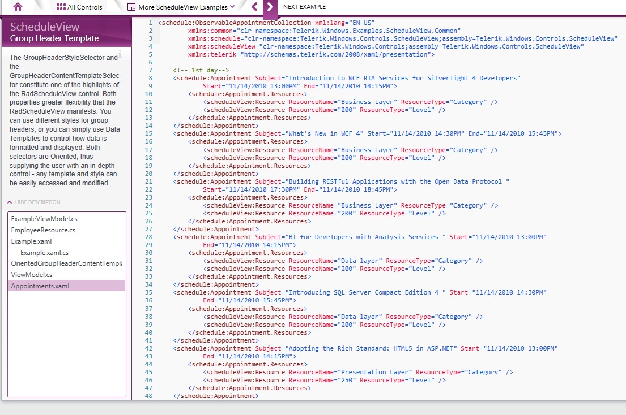
Task: Go to the home page icon
Action: (18, 7)
